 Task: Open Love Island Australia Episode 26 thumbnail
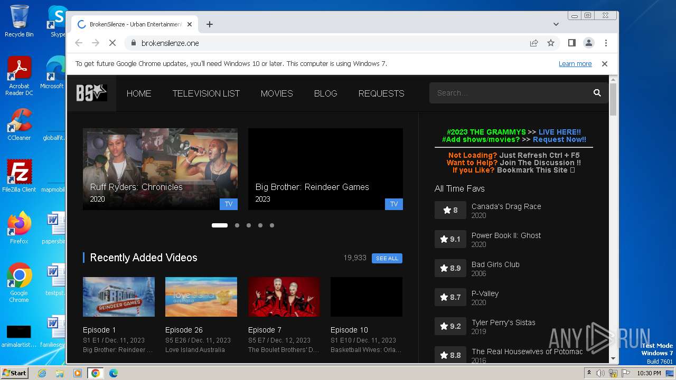(x=201, y=297)
